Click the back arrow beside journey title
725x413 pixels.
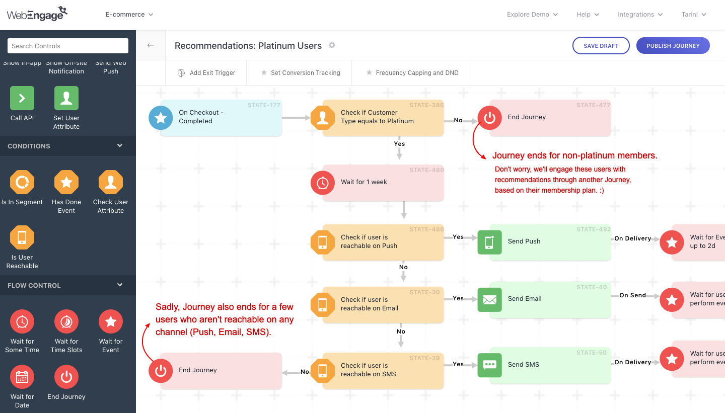click(150, 45)
